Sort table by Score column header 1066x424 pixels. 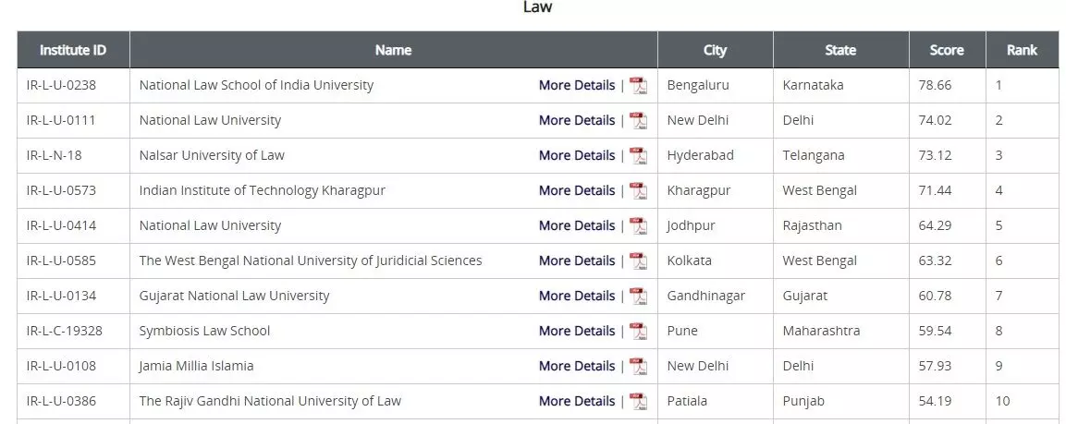pos(947,50)
